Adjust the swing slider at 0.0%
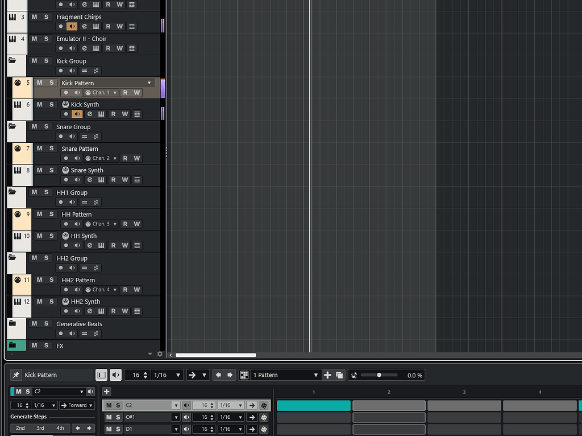The width and height of the screenshot is (582, 436). [x=380, y=375]
